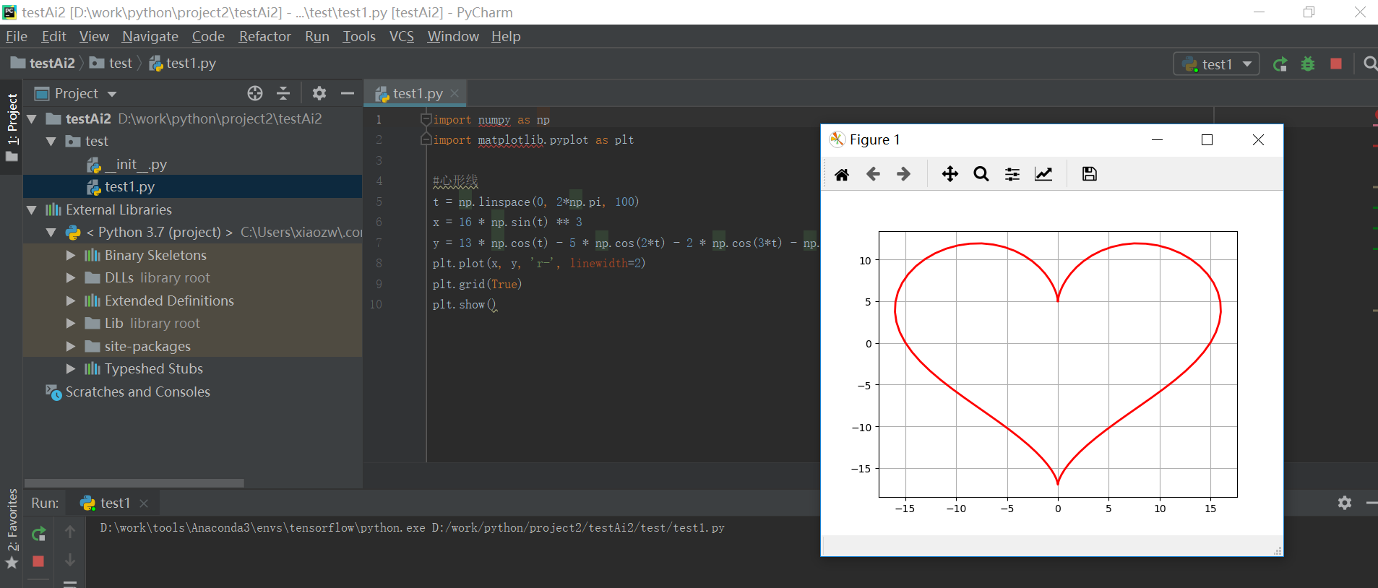
Task: Click the up stack trace arrow
Action: coord(70,532)
